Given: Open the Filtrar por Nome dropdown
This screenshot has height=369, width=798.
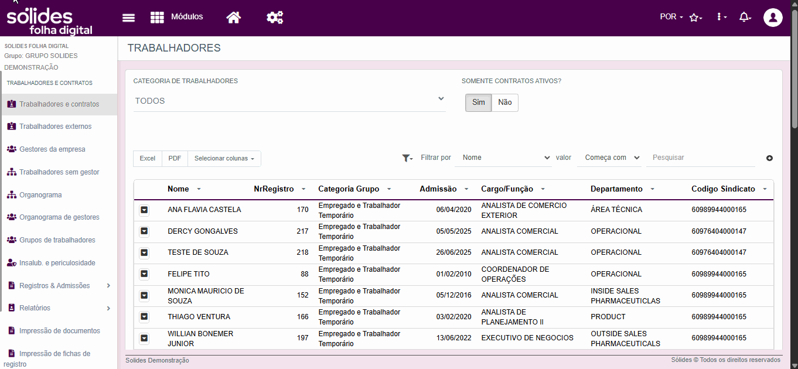Looking at the screenshot, I should 504,158.
